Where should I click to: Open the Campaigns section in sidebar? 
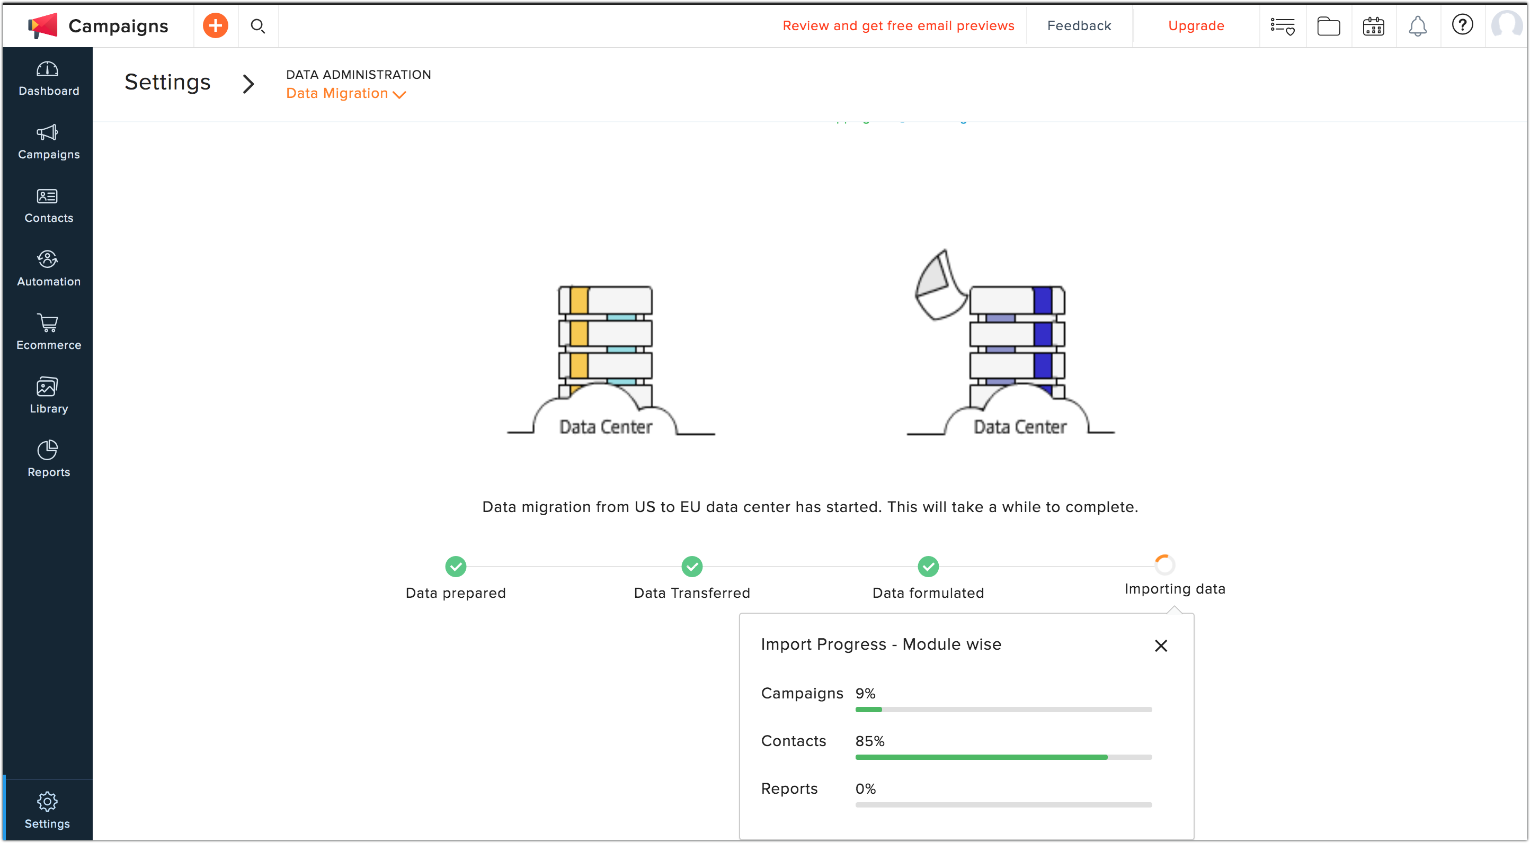point(49,142)
